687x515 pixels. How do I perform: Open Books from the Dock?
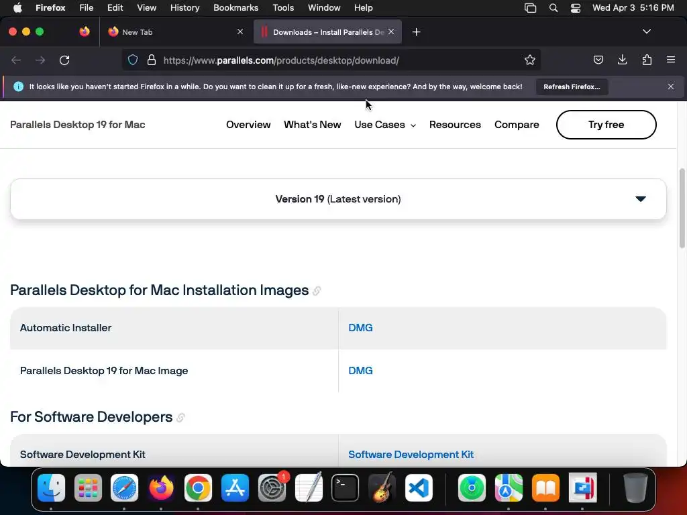click(x=545, y=488)
